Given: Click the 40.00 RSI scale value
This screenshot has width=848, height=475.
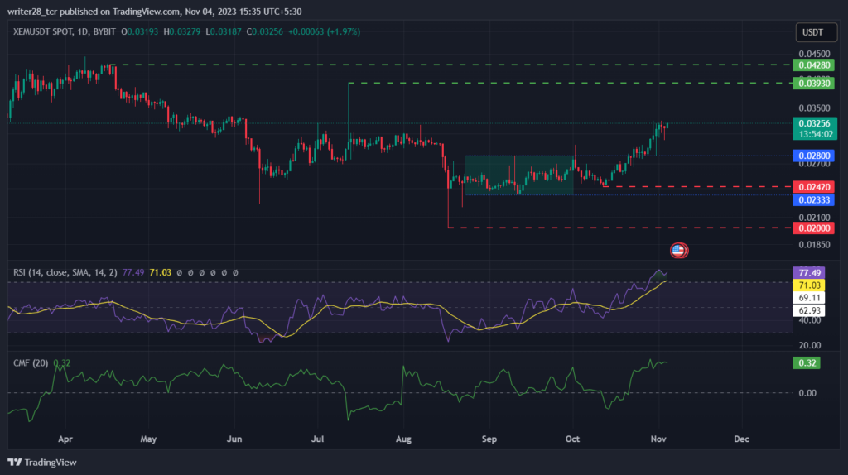Looking at the screenshot, I should (810, 320).
